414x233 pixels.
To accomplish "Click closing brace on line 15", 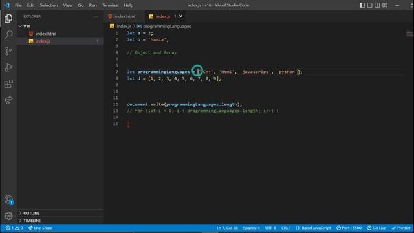I will 128,124.
